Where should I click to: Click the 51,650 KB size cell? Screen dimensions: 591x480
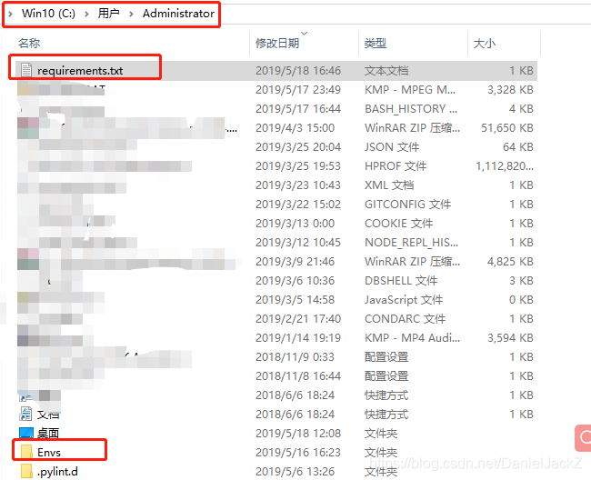(507, 127)
